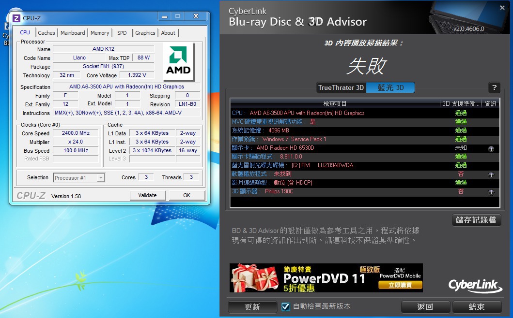This screenshot has width=513, height=318.
Task: Select the 影片連線類型 數位 (含 HDCP) row
Action: coord(365,183)
